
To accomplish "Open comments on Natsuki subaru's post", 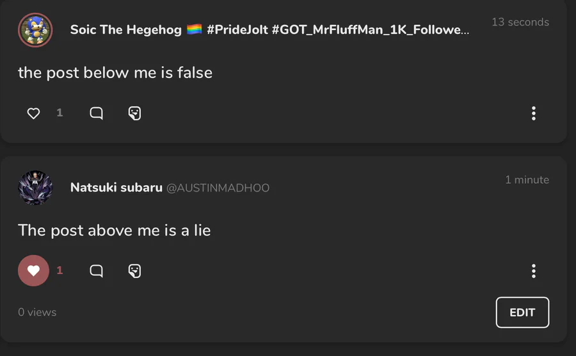I will (96, 271).
